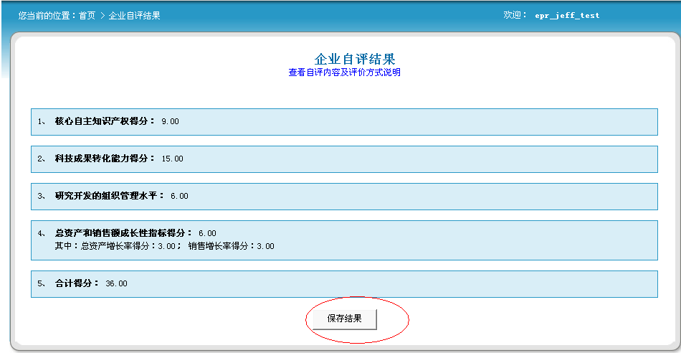
Task: Click the 6.00 score for 研究开发的组织管理水平
Action: 179,197
